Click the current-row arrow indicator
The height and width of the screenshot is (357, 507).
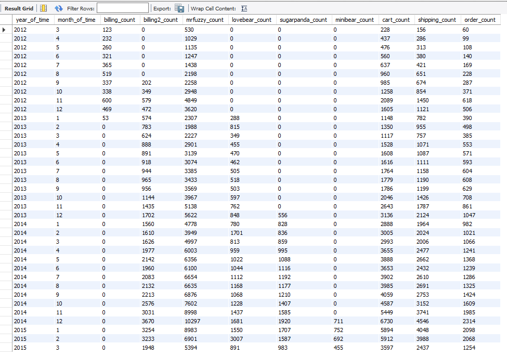(4, 30)
